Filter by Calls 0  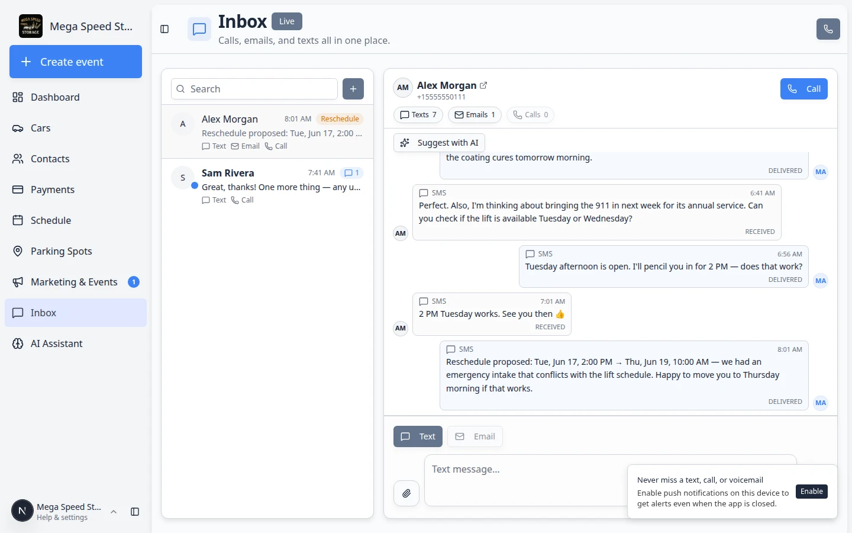pos(530,115)
